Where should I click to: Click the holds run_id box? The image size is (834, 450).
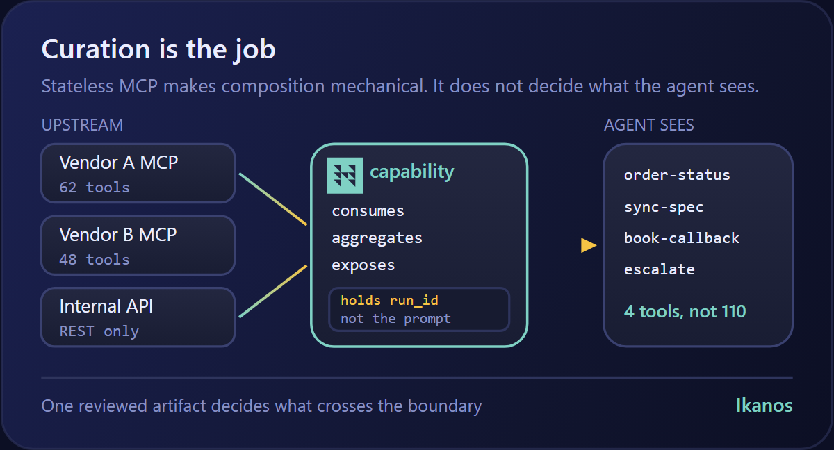419,309
